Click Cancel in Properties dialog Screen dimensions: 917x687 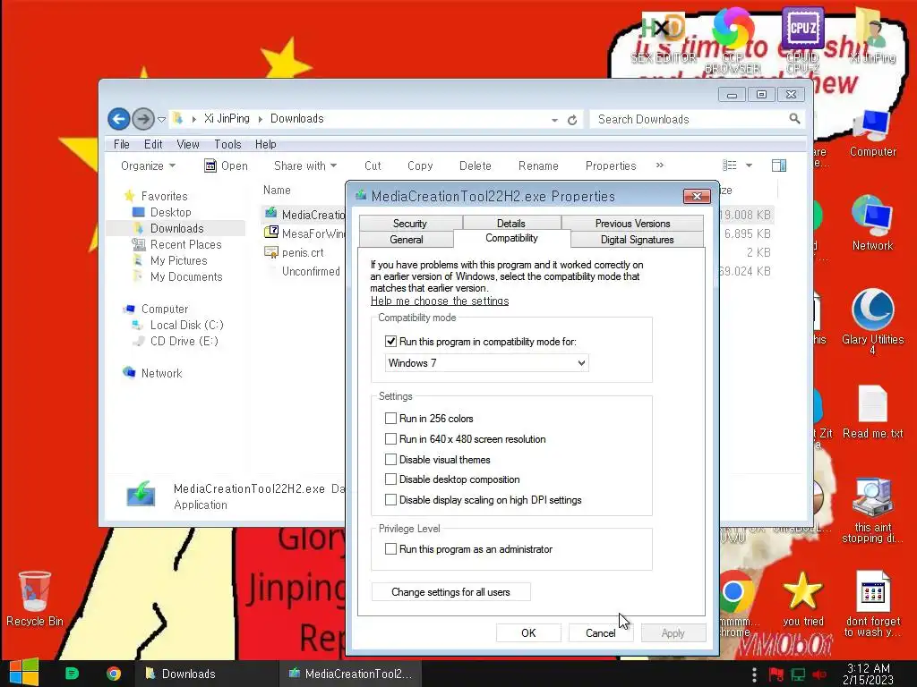coord(601,632)
